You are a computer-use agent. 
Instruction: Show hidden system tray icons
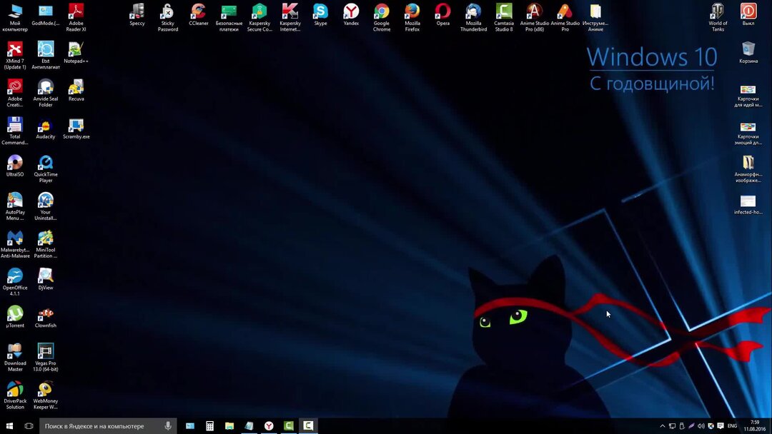662,425
